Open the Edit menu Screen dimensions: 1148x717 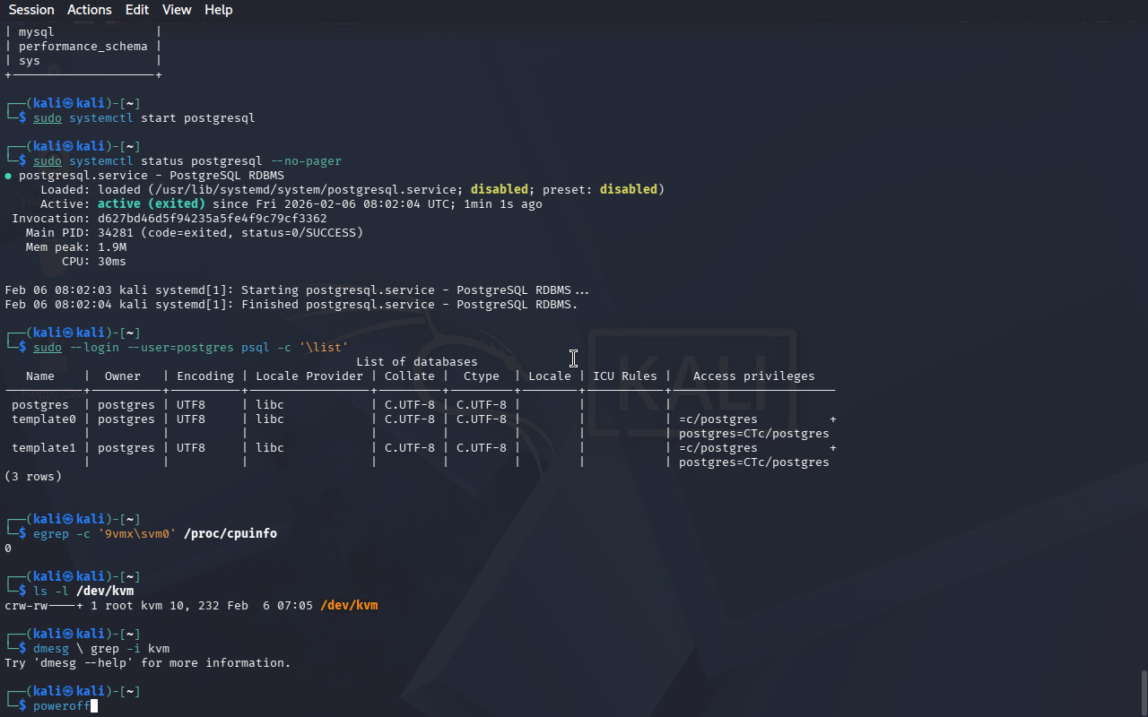tap(137, 10)
